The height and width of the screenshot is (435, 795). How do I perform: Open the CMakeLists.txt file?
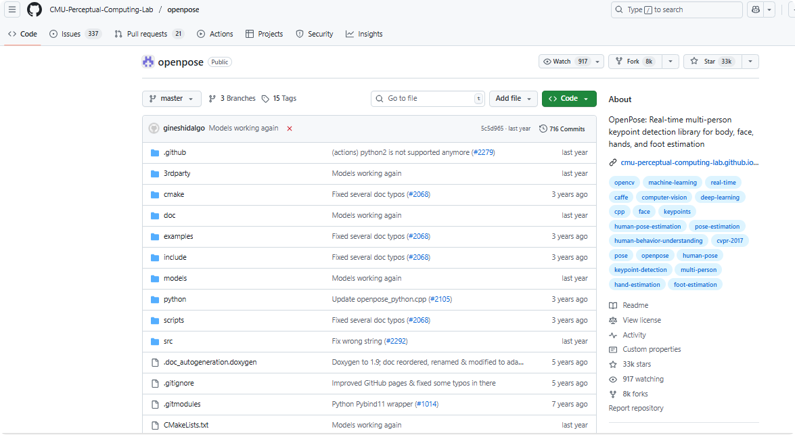tap(186, 426)
